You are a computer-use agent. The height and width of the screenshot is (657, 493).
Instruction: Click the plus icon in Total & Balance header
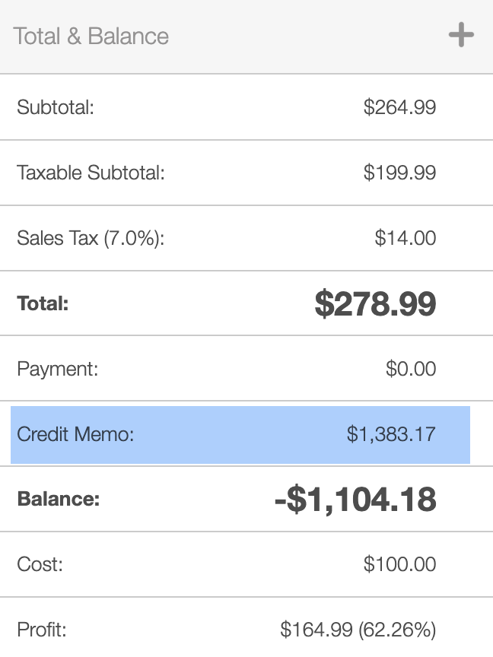461,35
